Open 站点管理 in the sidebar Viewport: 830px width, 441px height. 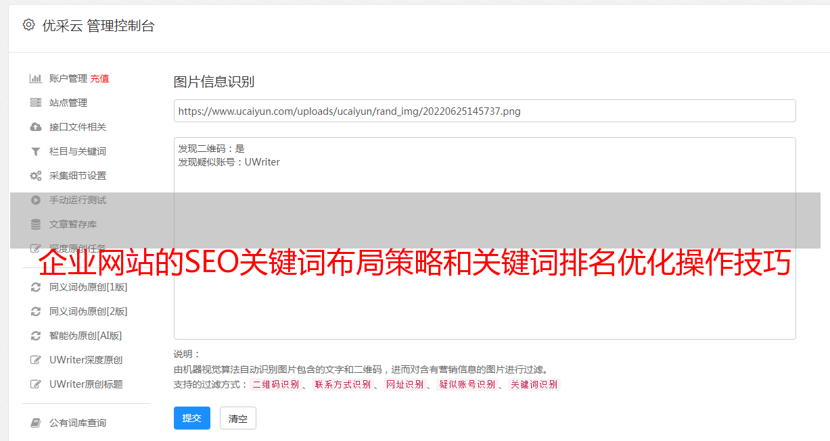68,103
